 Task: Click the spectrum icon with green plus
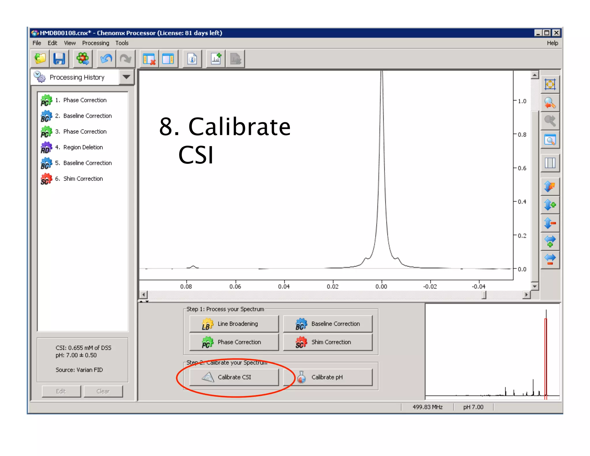(216, 59)
